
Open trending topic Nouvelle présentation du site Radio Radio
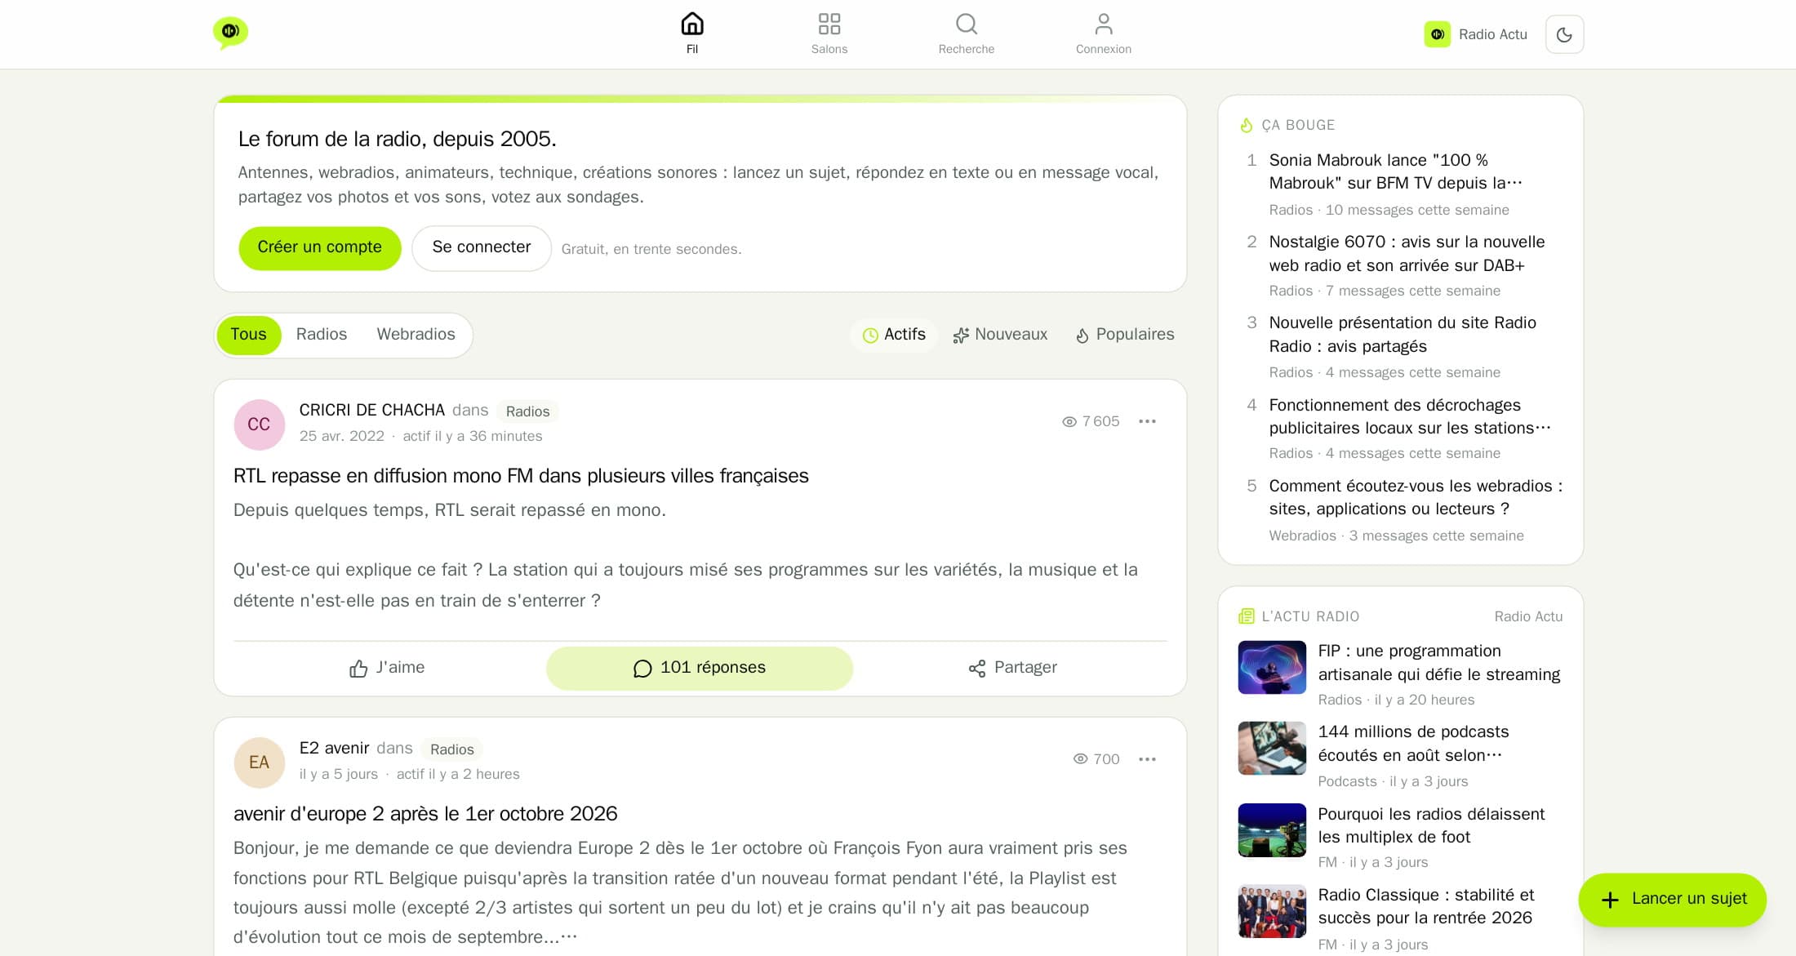click(x=1403, y=335)
